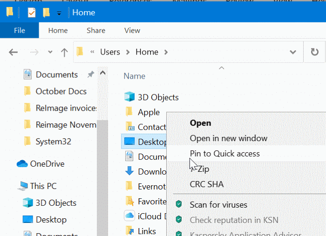Switch to the View ribbon tab
This screenshot has width=326, height=236.
[x=132, y=31]
